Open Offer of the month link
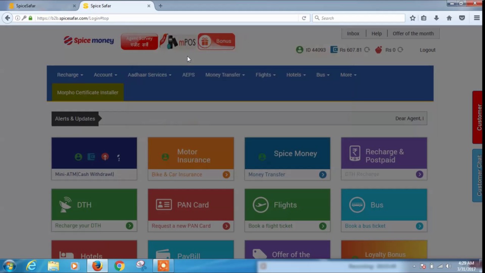 coord(413,33)
